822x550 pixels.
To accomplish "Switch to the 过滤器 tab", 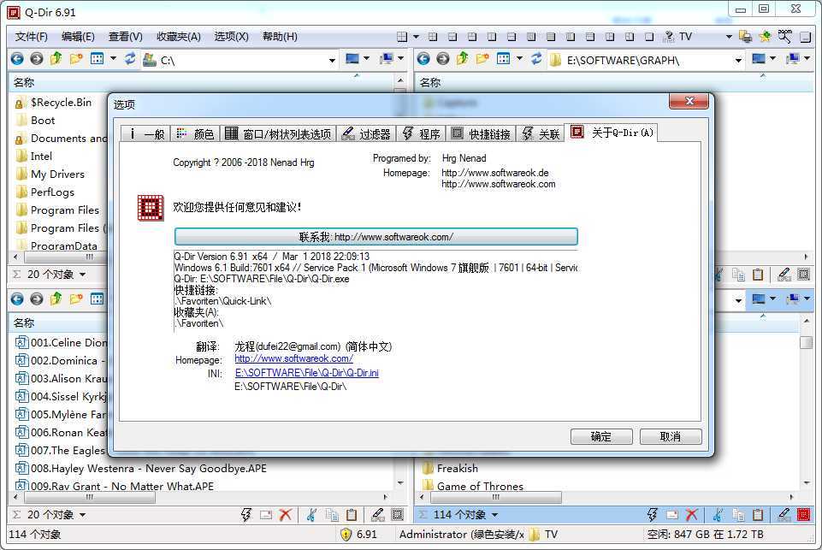I will (366, 134).
